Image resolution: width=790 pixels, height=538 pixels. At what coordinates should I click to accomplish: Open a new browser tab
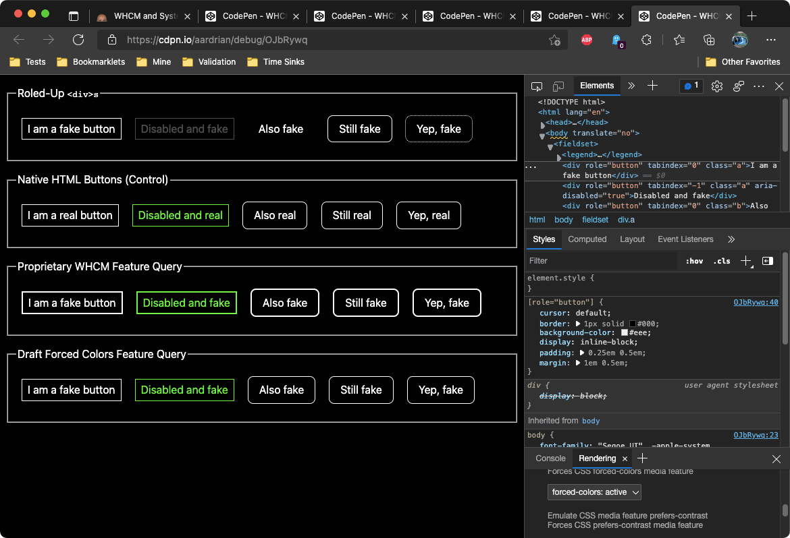[x=752, y=16]
